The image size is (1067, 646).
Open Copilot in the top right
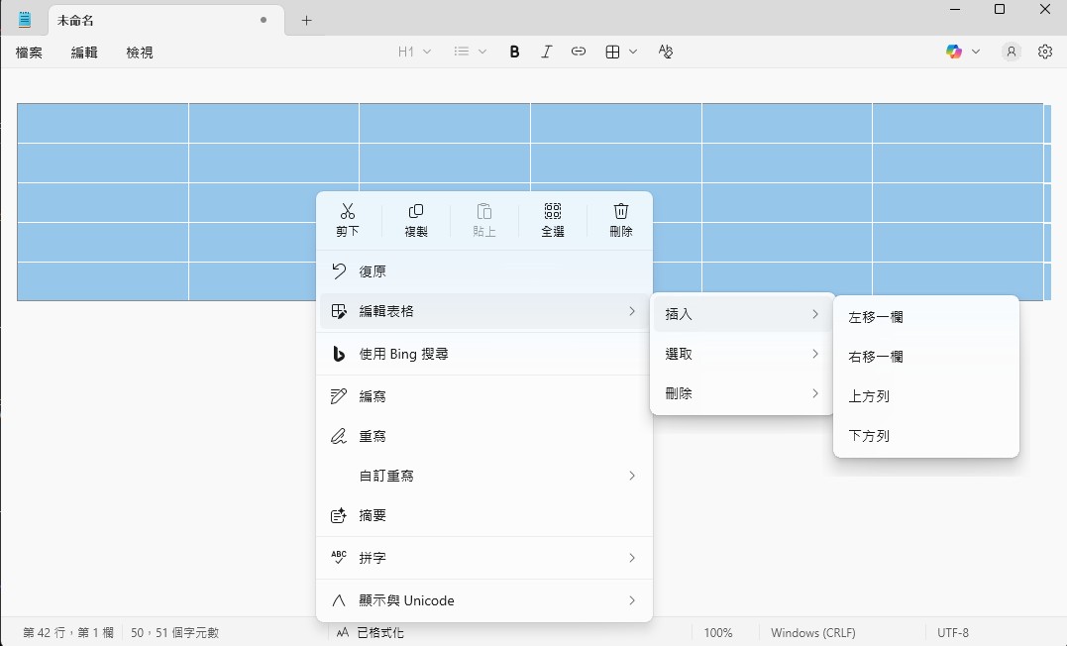(x=955, y=51)
